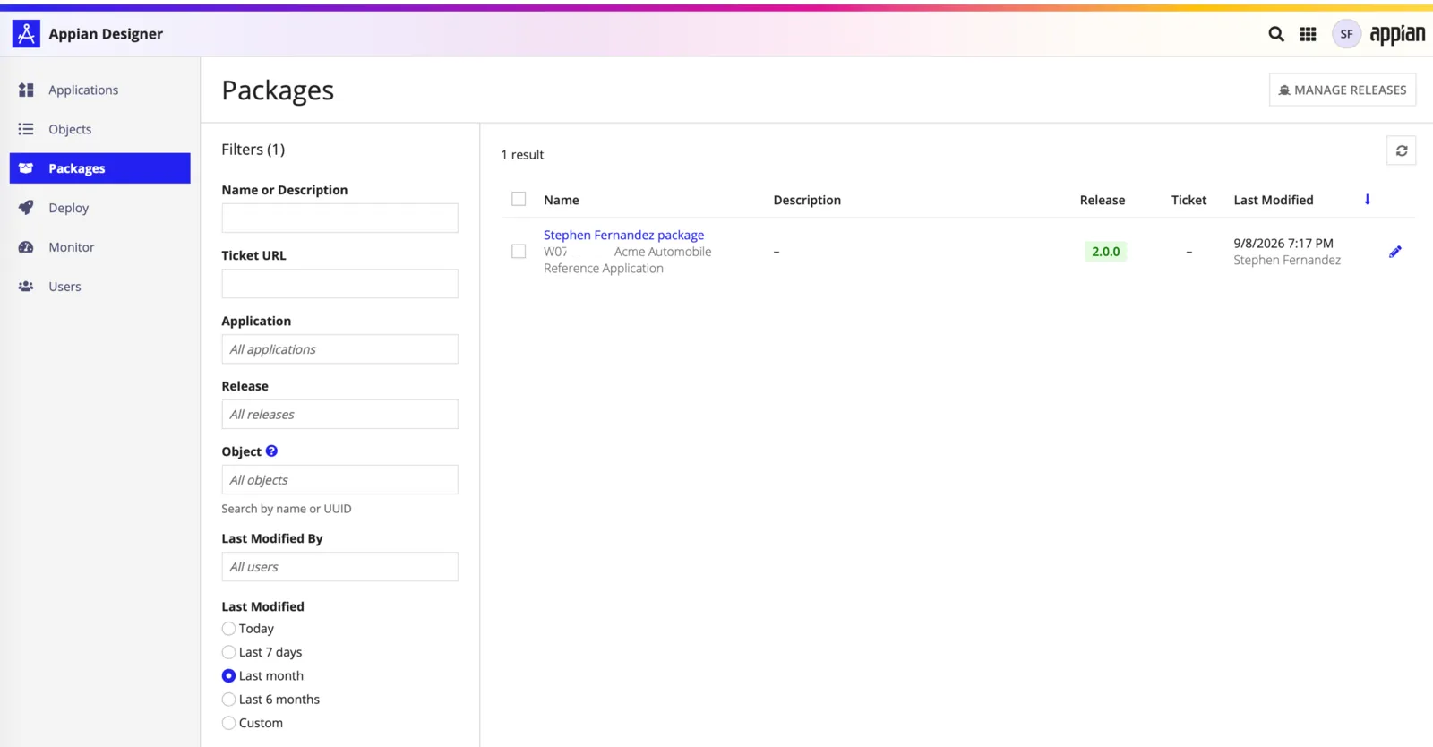Click the 1 result count text

[x=522, y=155]
